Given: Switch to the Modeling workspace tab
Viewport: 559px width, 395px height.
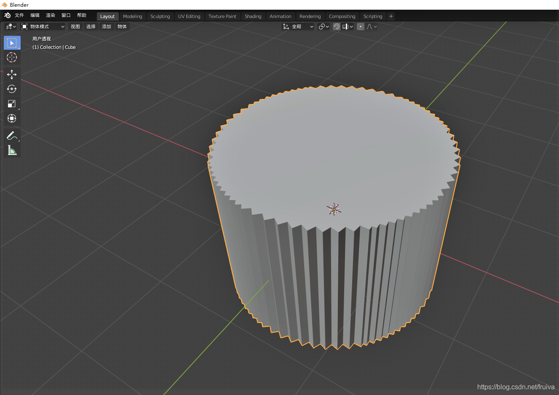Looking at the screenshot, I should (133, 16).
